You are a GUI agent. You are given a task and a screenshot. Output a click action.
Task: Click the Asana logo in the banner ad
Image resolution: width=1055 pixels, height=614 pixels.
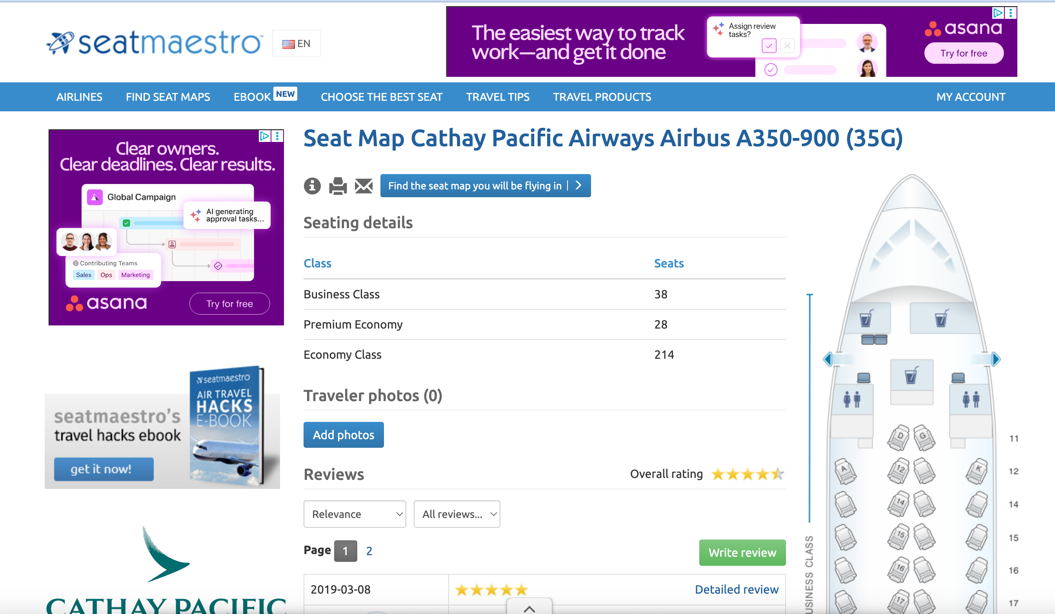(963, 29)
